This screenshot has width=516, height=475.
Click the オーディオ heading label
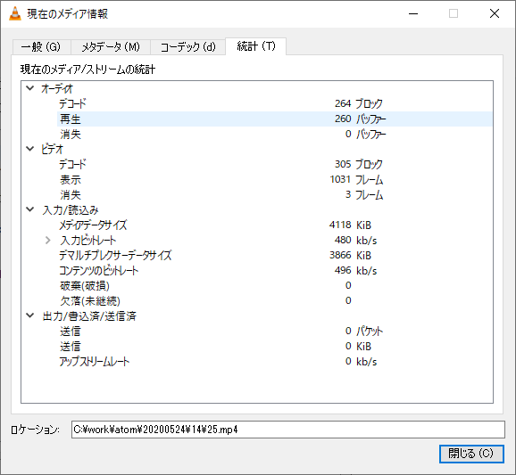click(57, 88)
